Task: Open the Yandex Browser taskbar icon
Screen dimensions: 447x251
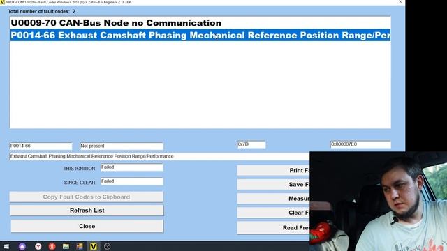Action: point(38,246)
